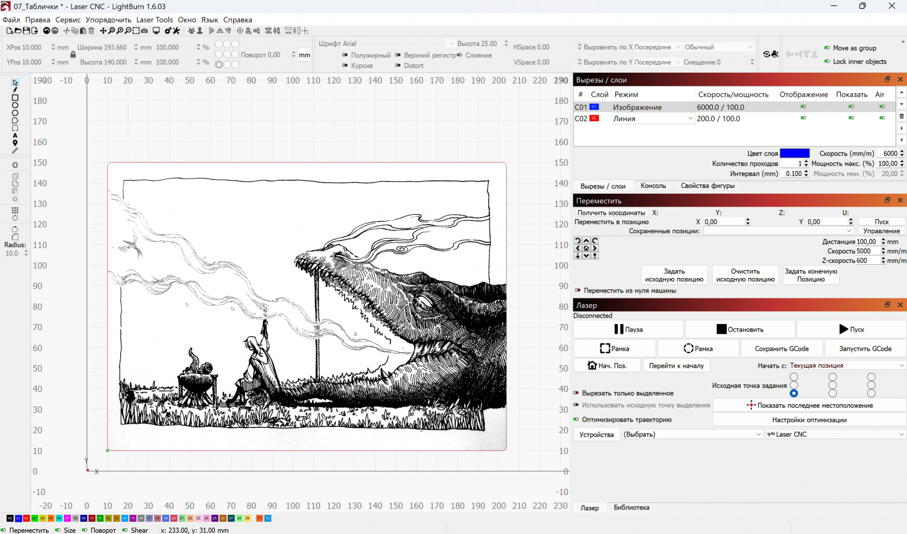Enable Вырезать только выделенное

[624, 393]
